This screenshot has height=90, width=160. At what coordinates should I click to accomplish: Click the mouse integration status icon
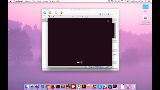102,67
